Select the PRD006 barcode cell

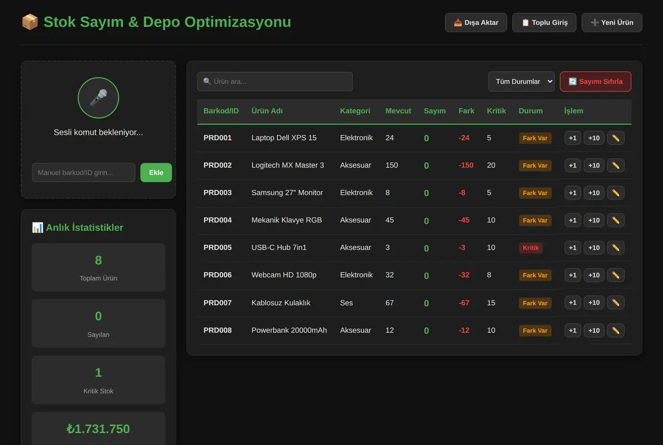pos(218,275)
